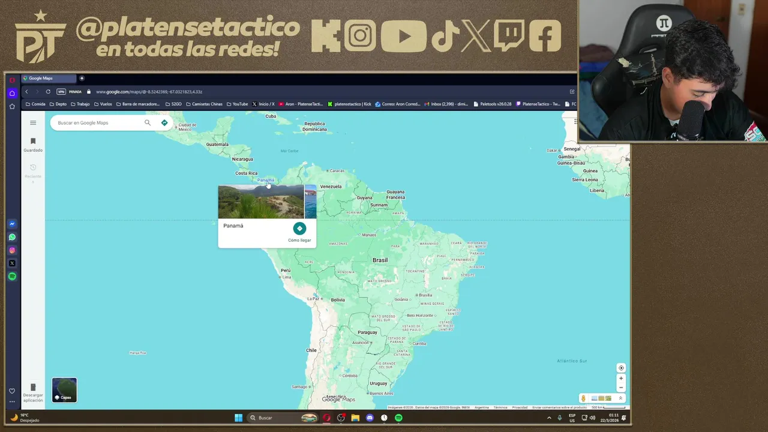Open the PlatenseTactico Twitch bookmark

pyautogui.click(x=538, y=104)
